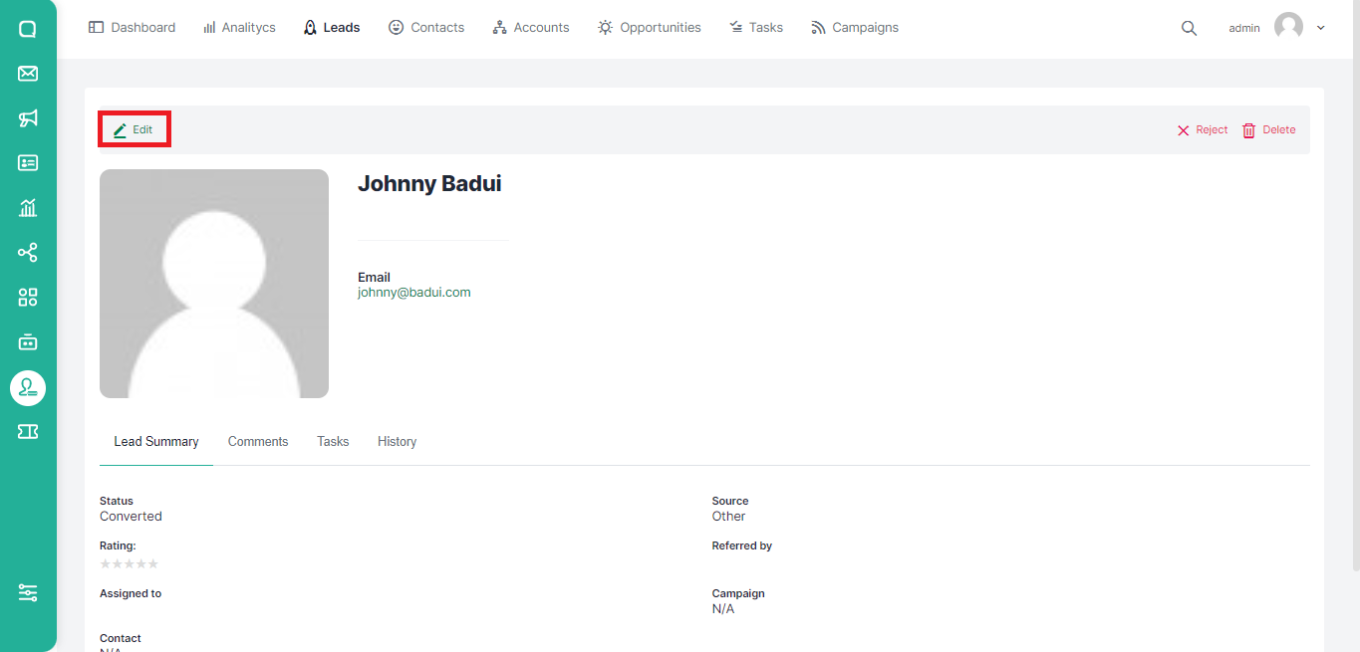The height and width of the screenshot is (652, 1360).
Task: Open the settings sliders sidebar icon
Action: tap(28, 592)
